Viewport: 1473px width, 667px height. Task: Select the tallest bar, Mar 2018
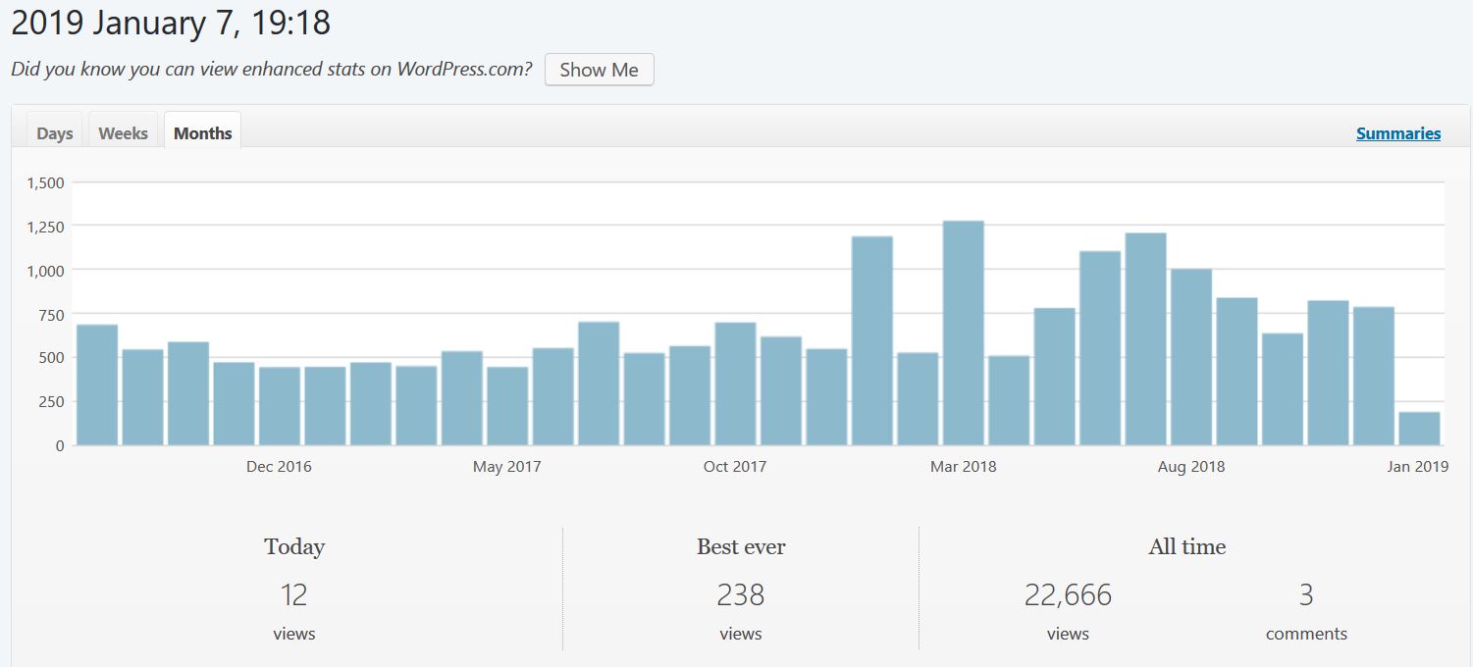963,333
